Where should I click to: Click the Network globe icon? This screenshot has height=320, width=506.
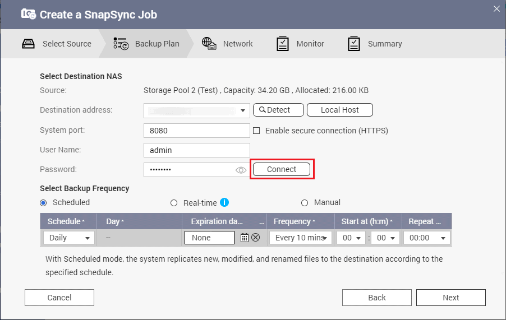(x=209, y=44)
